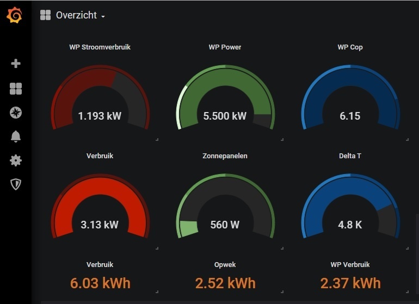Viewport: 419px width, 304px height.
Task: Grab the Delta T panel resize handle
Action: [407, 248]
